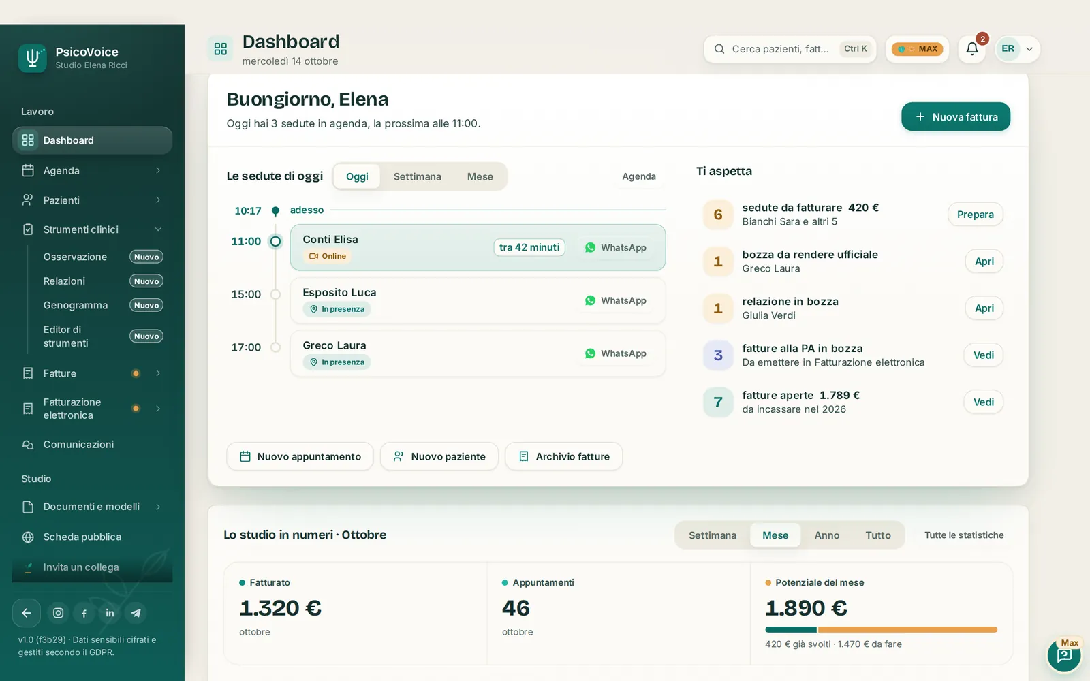Click the Potenziale del mese progress bar
This screenshot has height=681, width=1090.
tap(881, 630)
